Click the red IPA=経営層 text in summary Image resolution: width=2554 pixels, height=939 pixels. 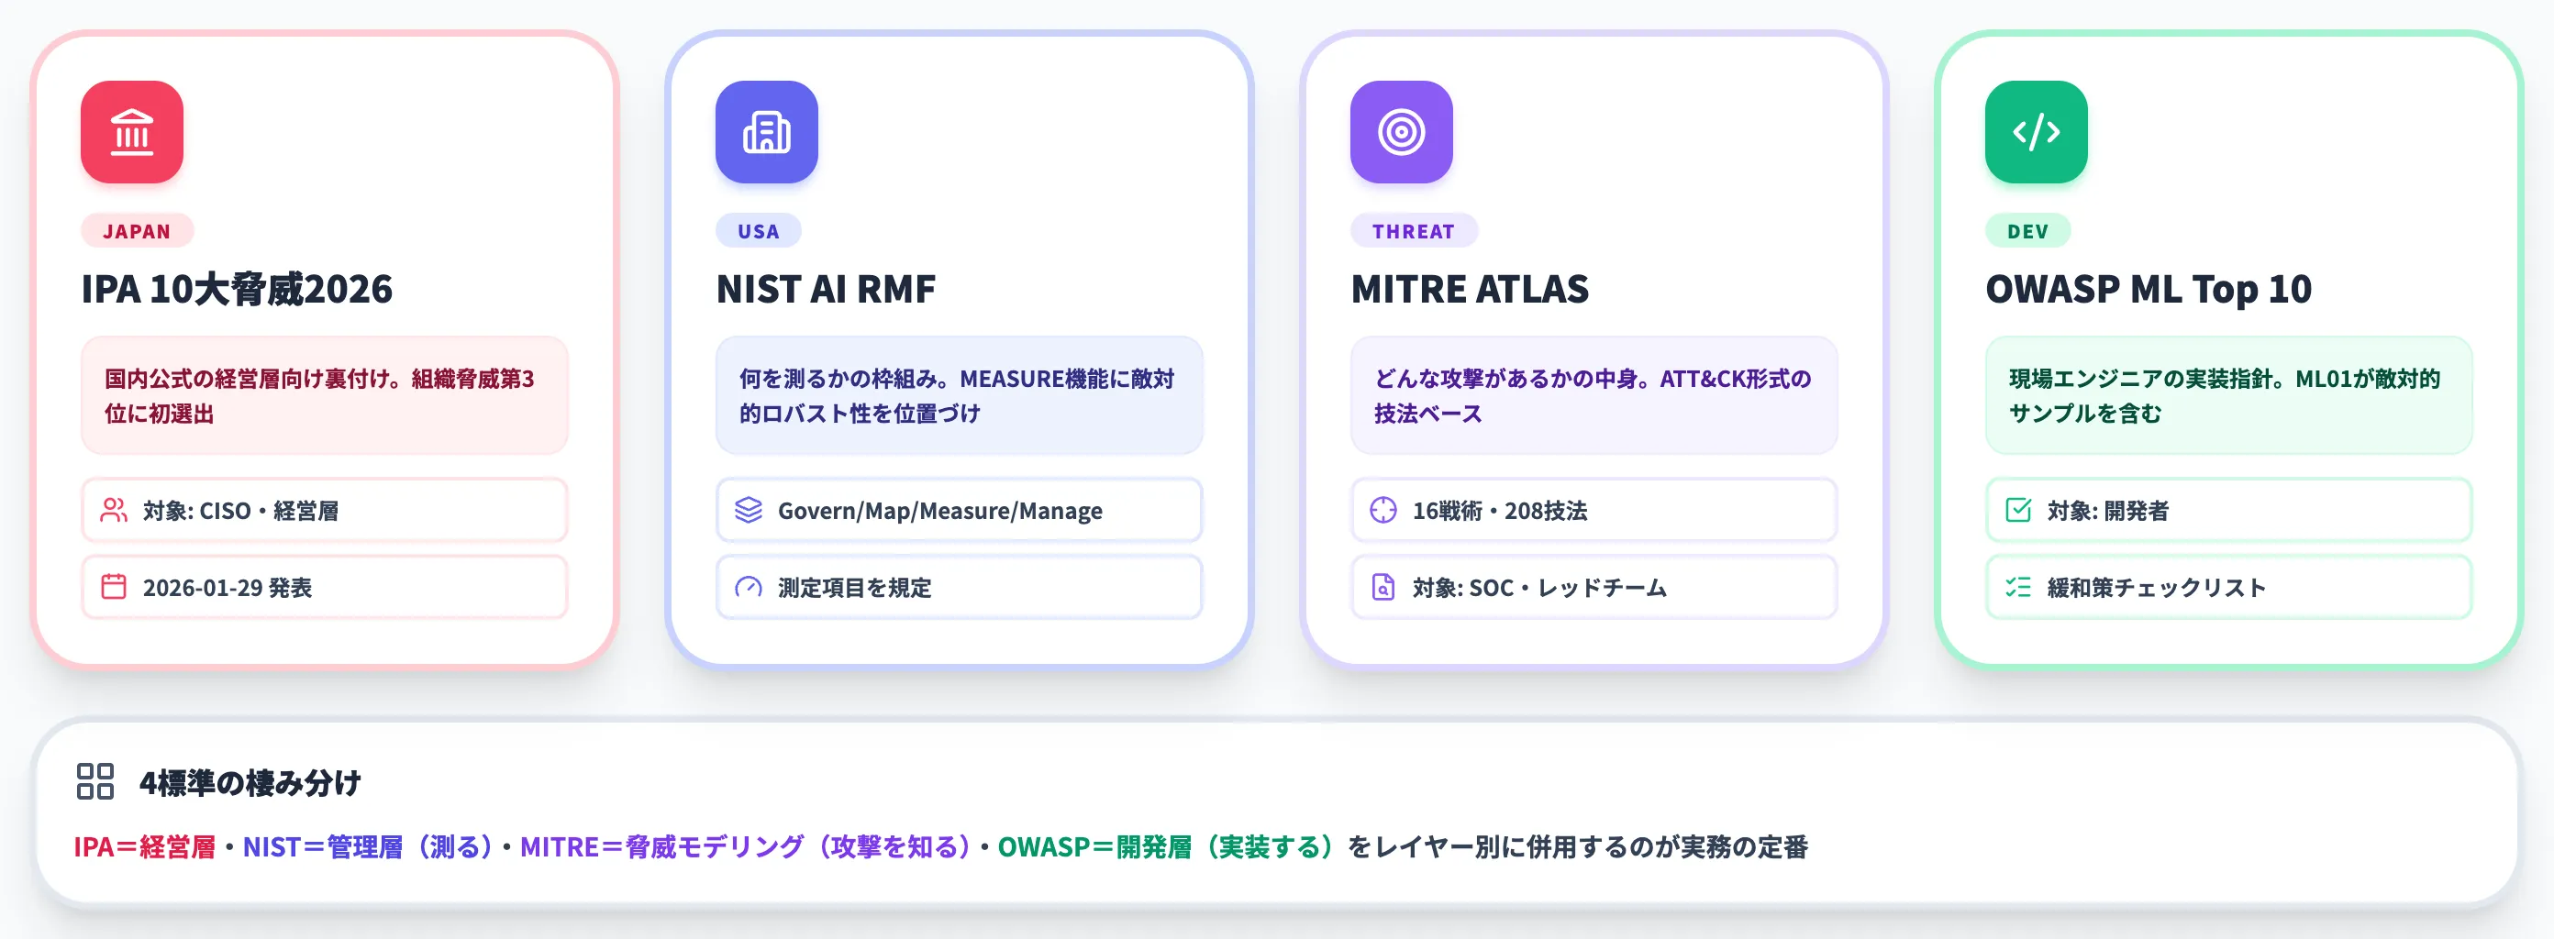coord(145,846)
